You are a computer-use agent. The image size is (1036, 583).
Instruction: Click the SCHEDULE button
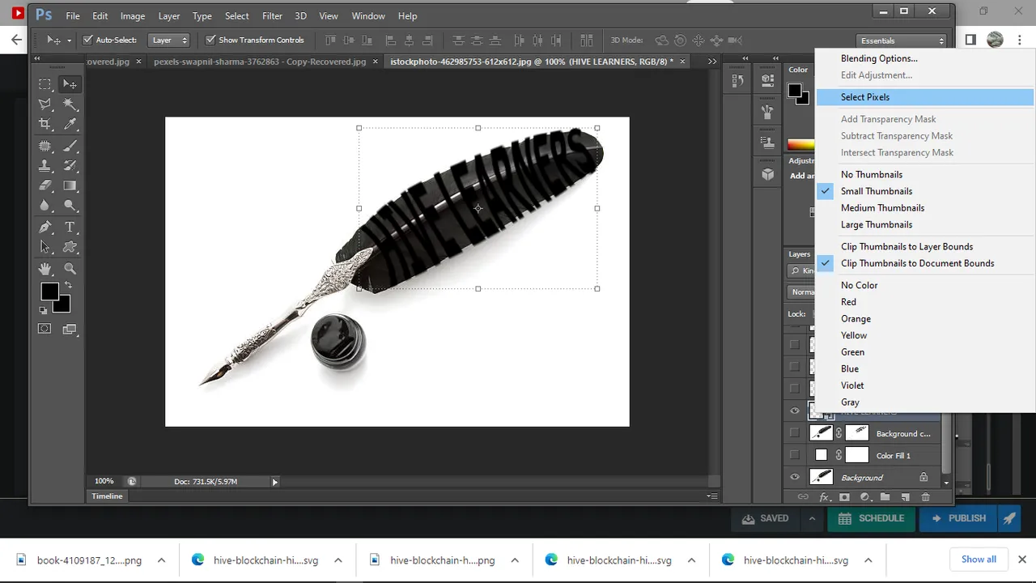[x=871, y=518]
